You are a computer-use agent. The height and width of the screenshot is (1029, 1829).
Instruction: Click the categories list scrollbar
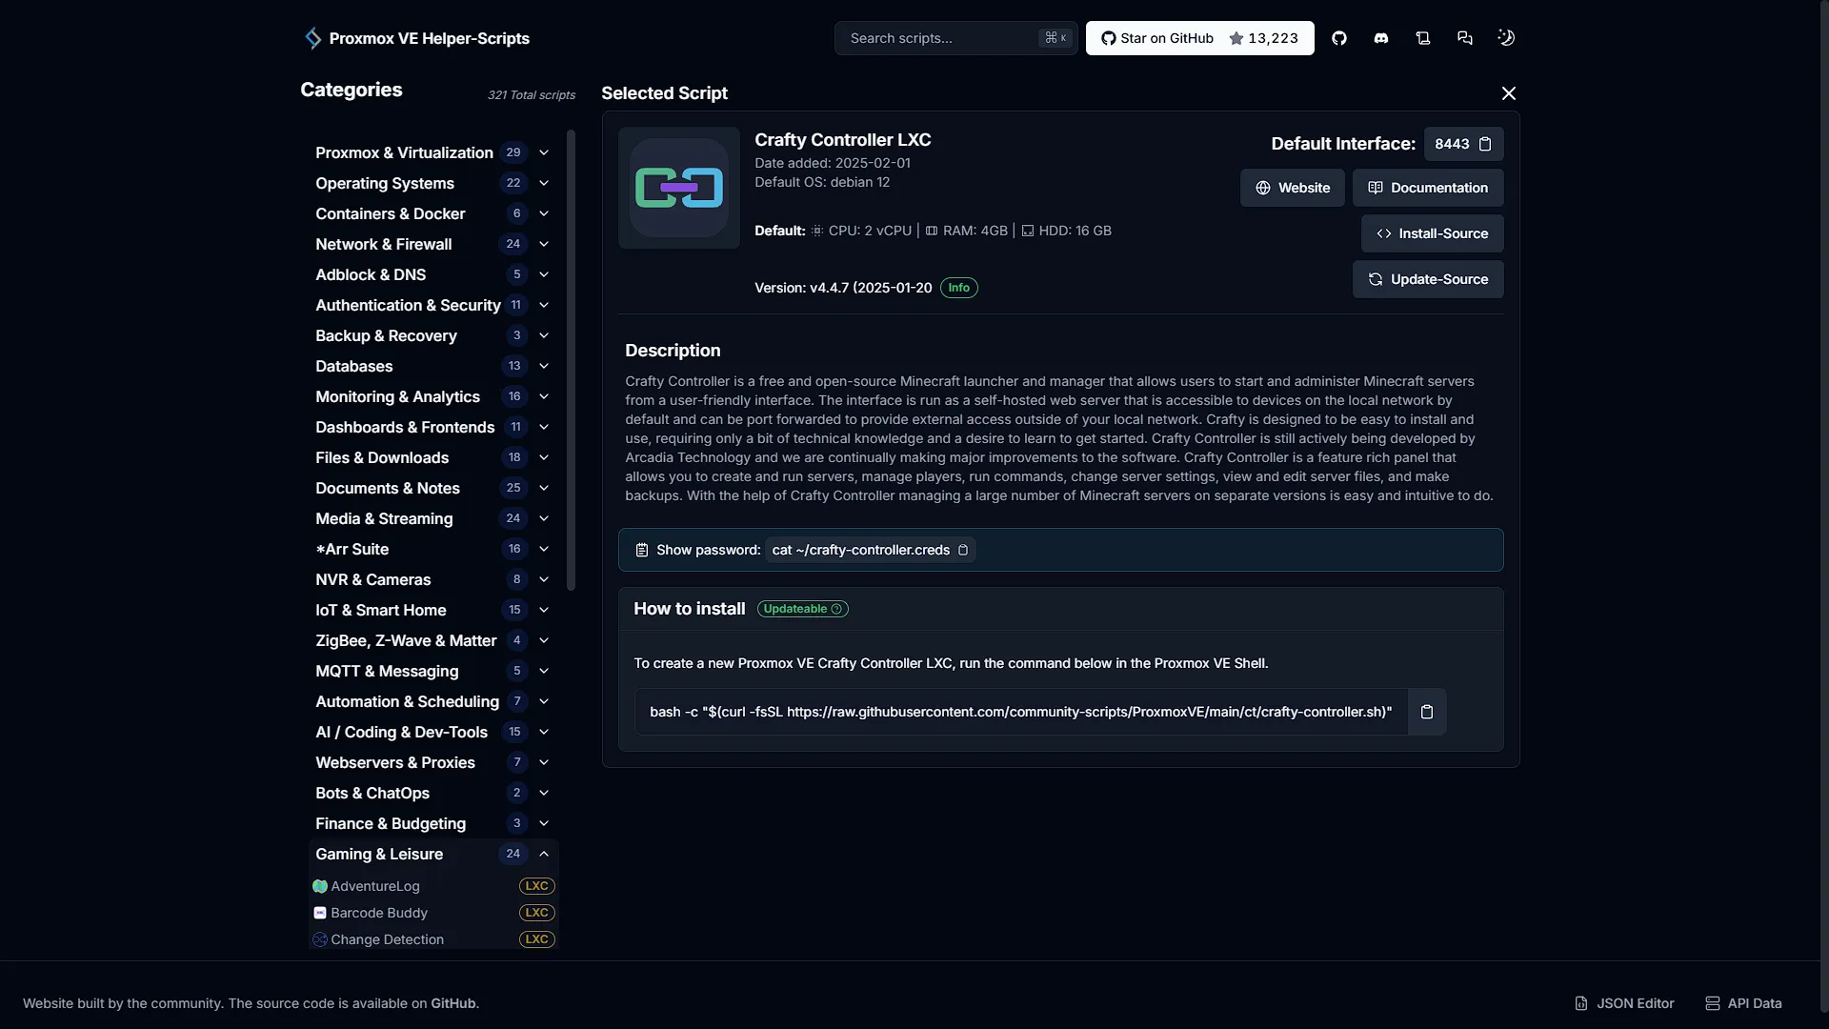pyautogui.click(x=571, y=360)
